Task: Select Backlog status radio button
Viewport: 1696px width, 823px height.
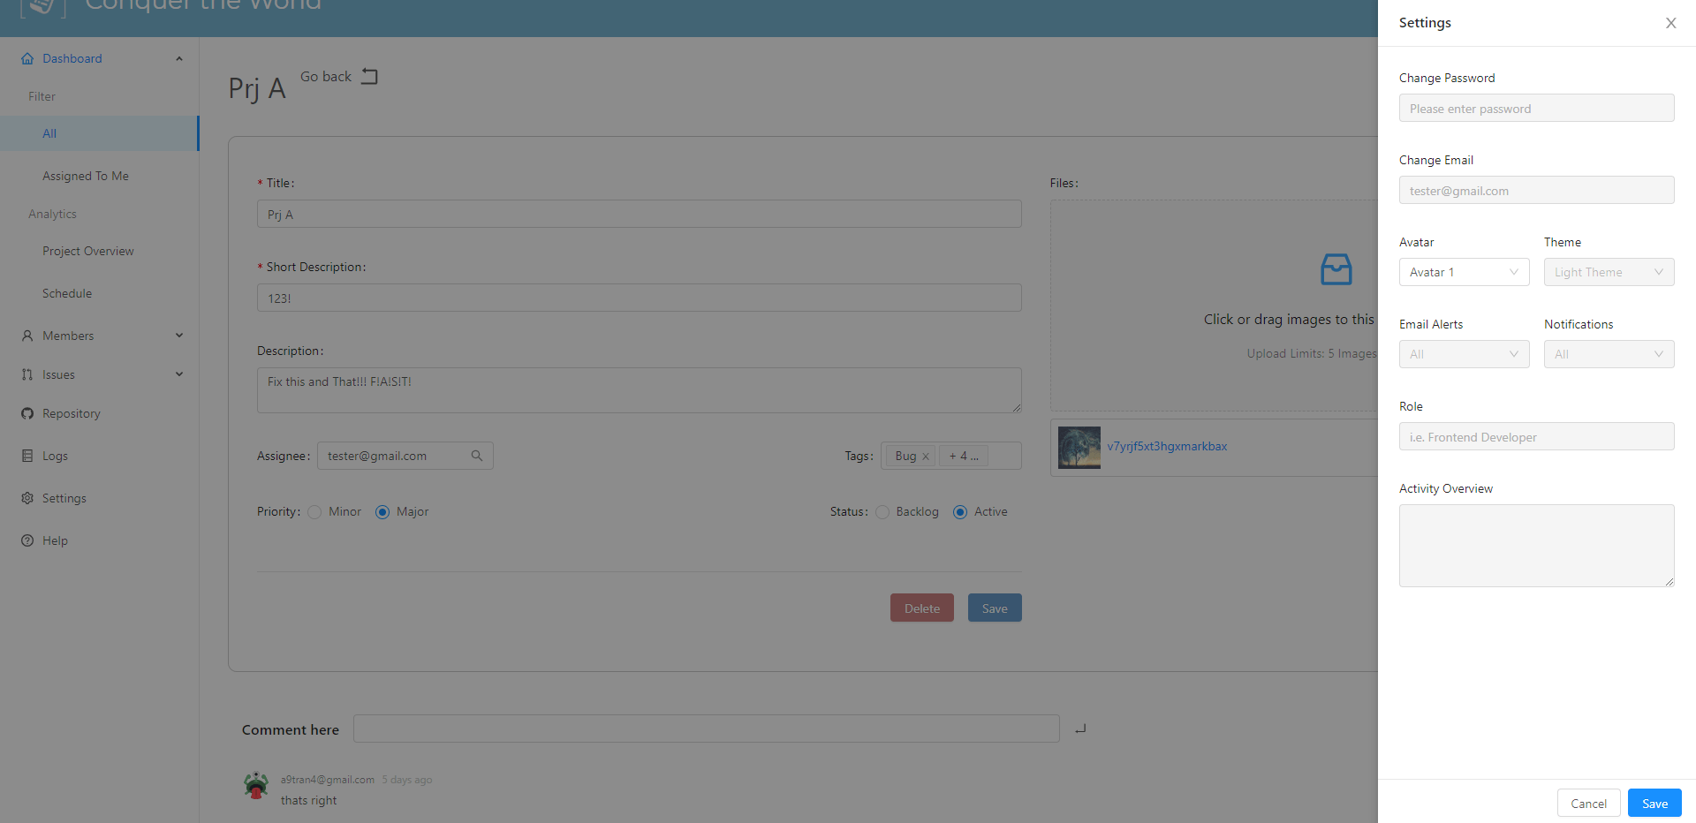Action: 882,512
